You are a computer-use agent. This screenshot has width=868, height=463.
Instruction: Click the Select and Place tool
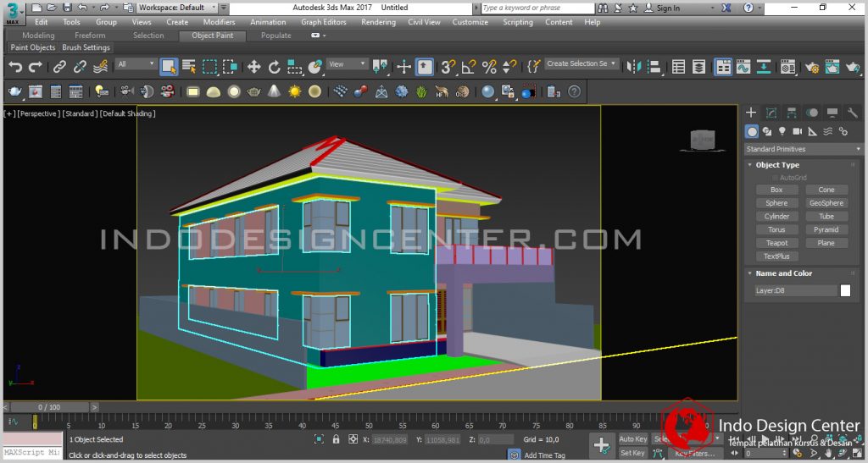[x=315, y=67]
